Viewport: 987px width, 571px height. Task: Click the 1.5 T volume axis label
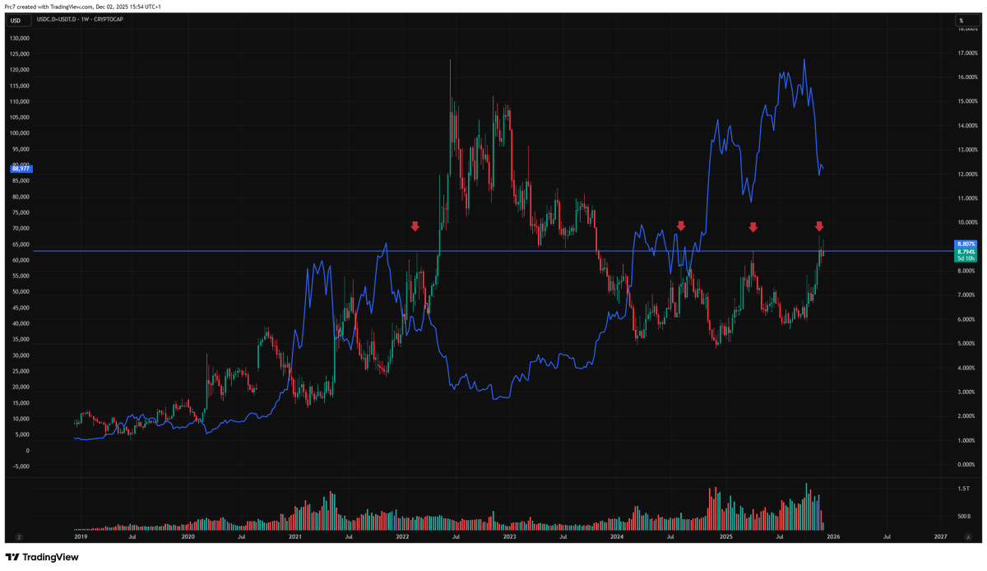click(963, 489)
